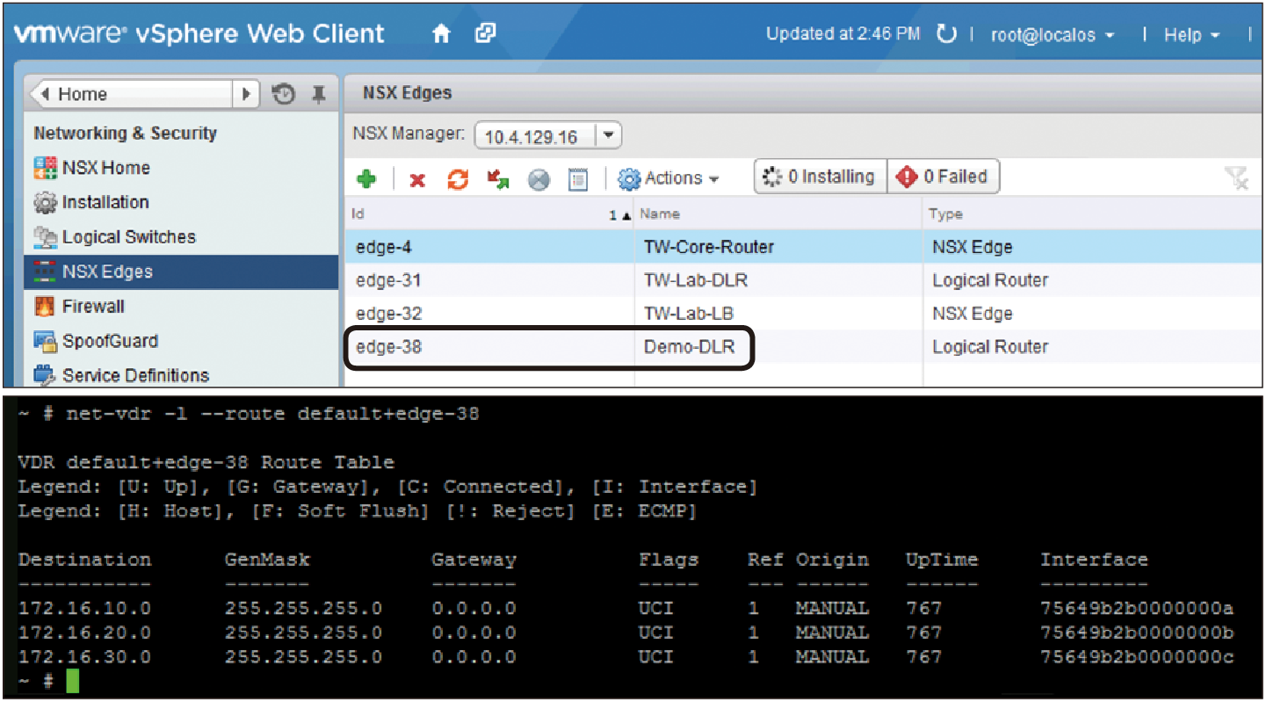Go to vSphere home via house icon
The image size is (1266, 702).
442,34
